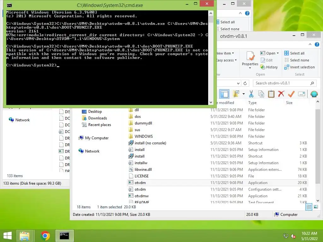This screenshot has width=323, height=242.
Task: Collapse the details list header chevron
Action: (x=318, y=102)
